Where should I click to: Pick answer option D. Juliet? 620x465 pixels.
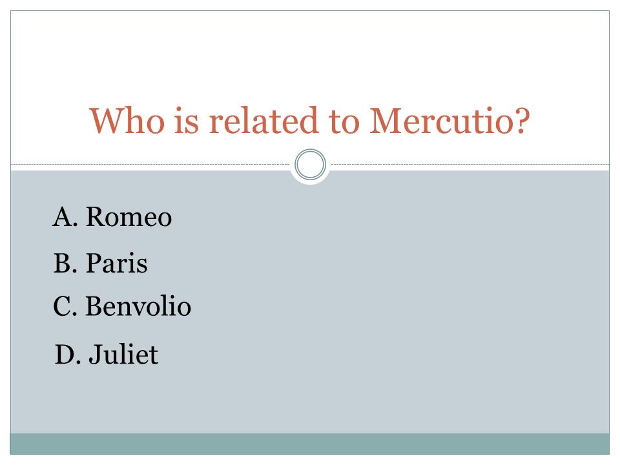pos(107,354)
